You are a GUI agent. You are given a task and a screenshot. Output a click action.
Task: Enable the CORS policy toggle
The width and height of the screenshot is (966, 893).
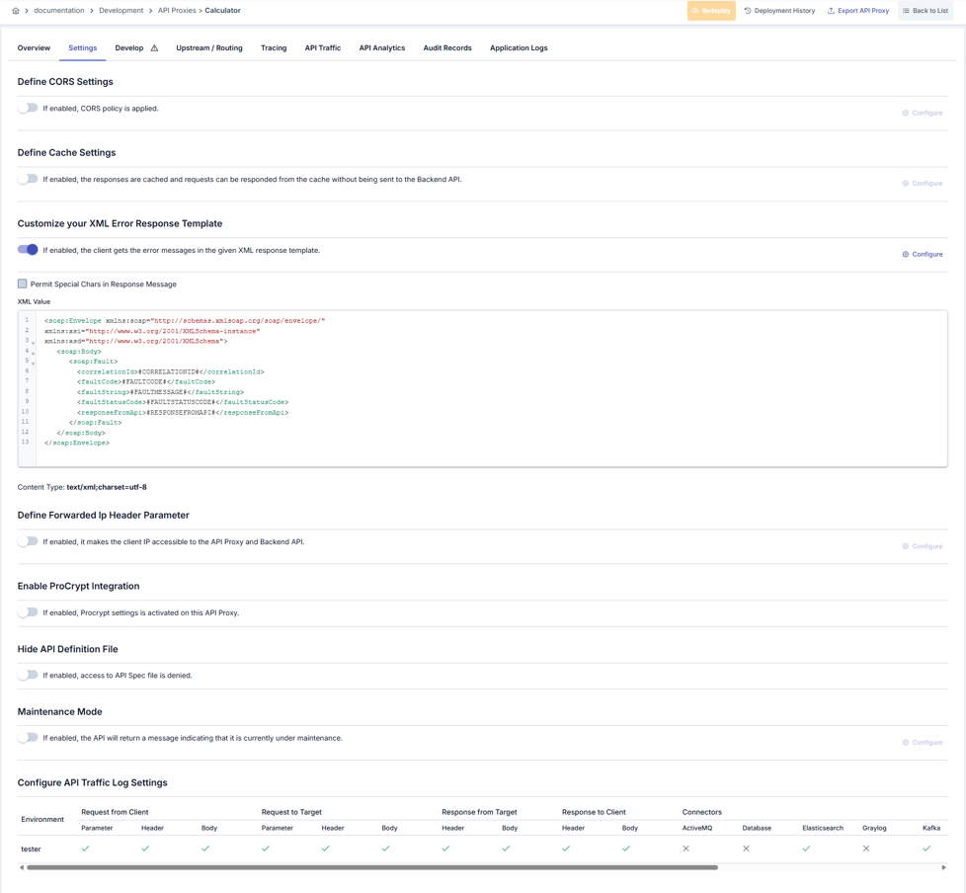click(x=28, y=108)
